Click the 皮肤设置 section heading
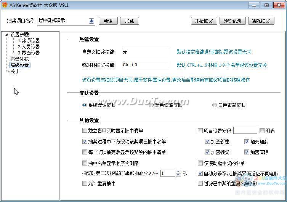 coord(89,93)
